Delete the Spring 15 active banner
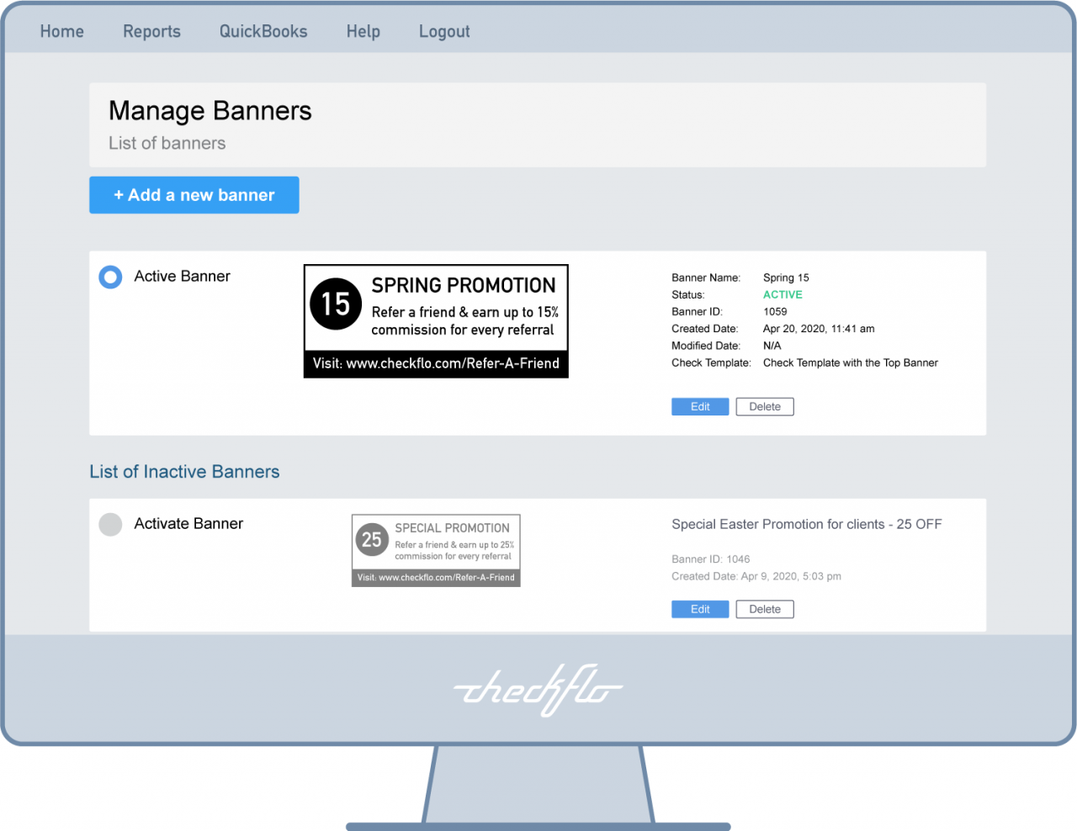 pos(765,407)
